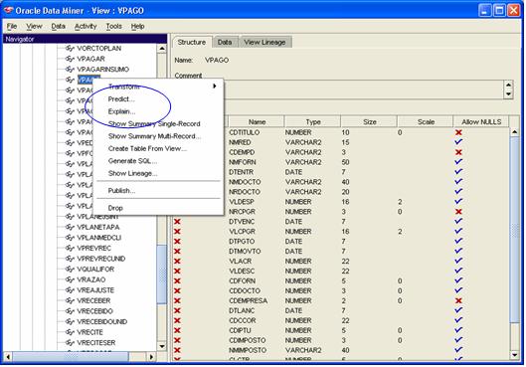Click the VRECEBIDOUNID view icon

70,321
